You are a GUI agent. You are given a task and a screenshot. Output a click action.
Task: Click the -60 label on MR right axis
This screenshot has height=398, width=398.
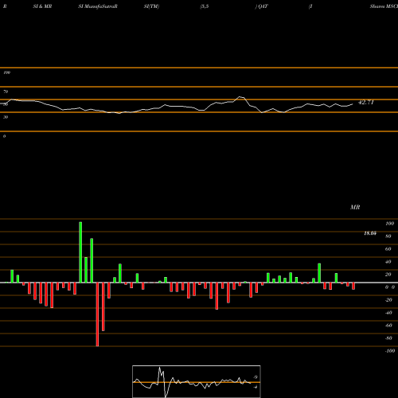(388, 326)
